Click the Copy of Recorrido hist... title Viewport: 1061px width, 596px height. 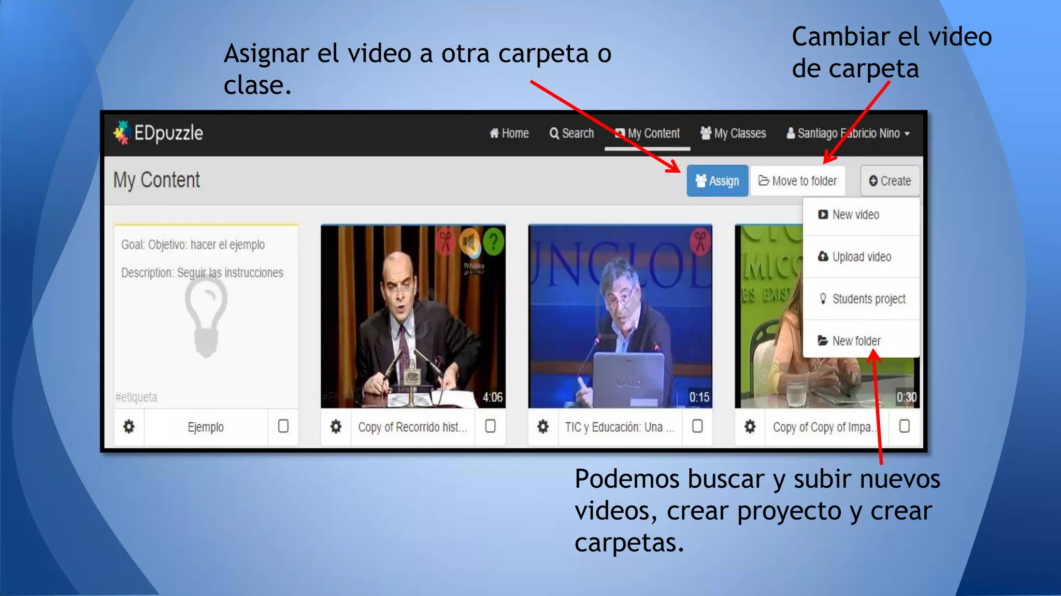coord(413,427)
